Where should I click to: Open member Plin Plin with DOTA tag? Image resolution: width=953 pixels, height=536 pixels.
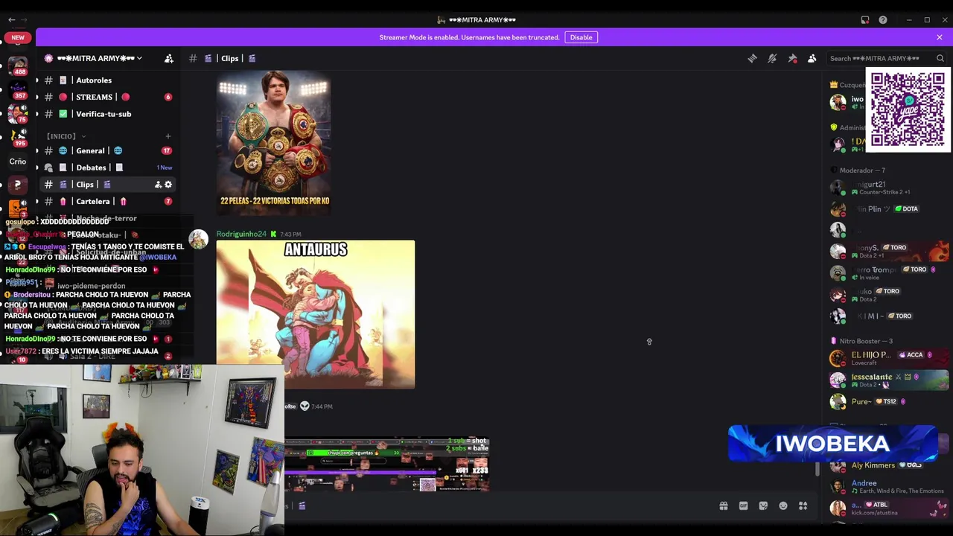click(x=889, y=209)
